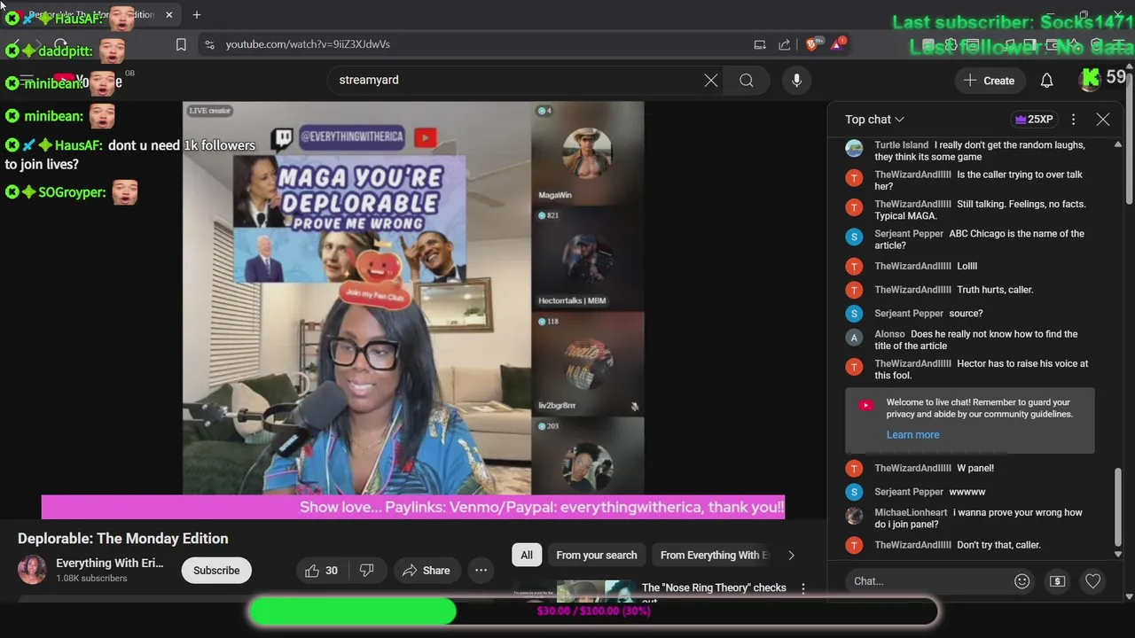Click the Show love... Paylinks pink banner
The height and width of the screenshot is (638, 1135).
413,507
